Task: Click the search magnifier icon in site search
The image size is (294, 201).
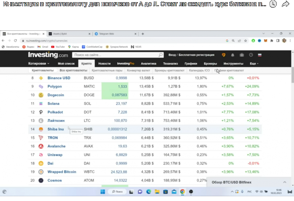Action: [160, 55]
